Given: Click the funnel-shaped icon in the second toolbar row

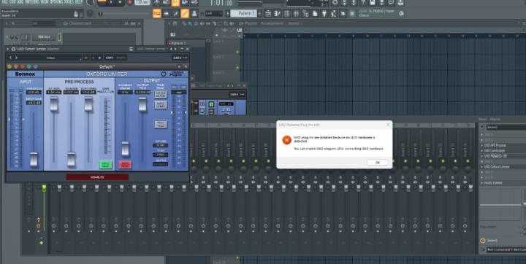Looking at the screenshot, I should point(324,14).
